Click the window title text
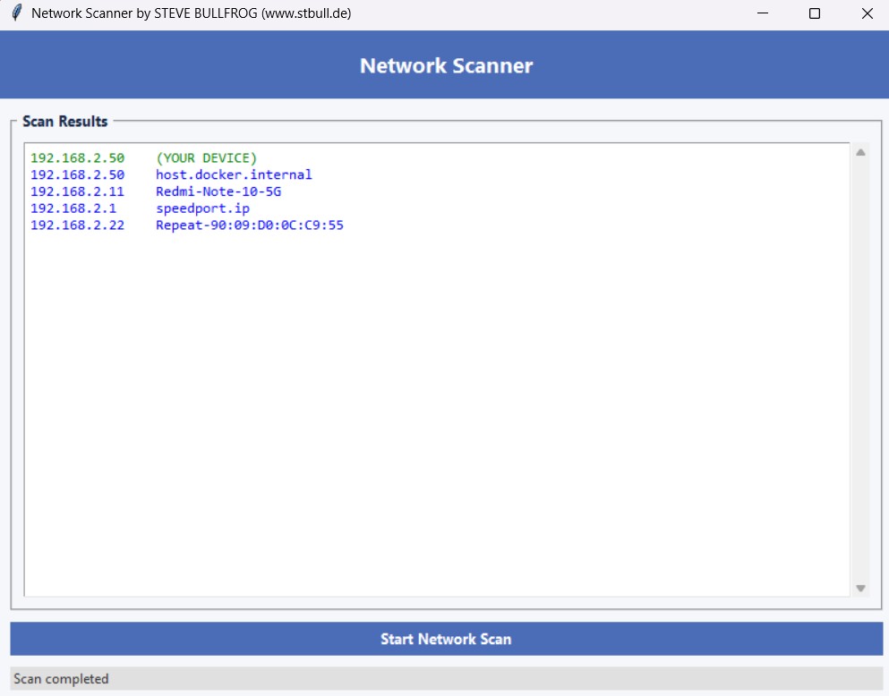The width and height of the screenshot is (889, 696). 192,13
